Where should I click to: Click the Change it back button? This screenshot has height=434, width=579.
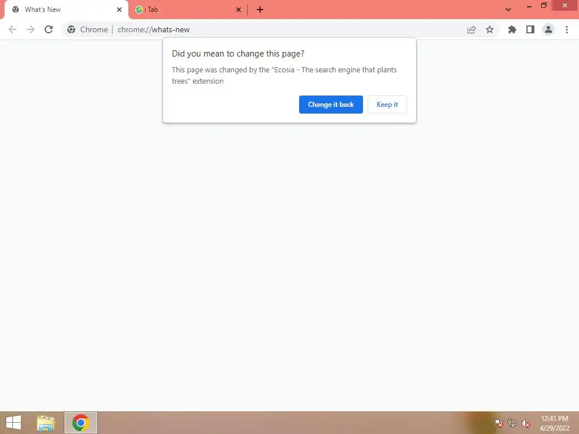coord(331,105)
